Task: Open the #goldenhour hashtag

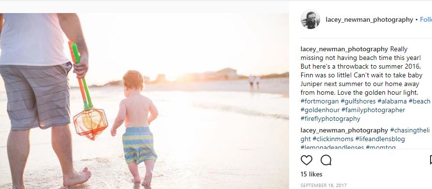Action: click(x=320, y=110)
